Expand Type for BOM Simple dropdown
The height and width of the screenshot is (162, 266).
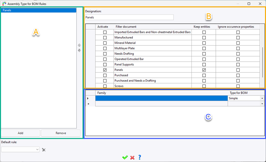pos(262,98)
